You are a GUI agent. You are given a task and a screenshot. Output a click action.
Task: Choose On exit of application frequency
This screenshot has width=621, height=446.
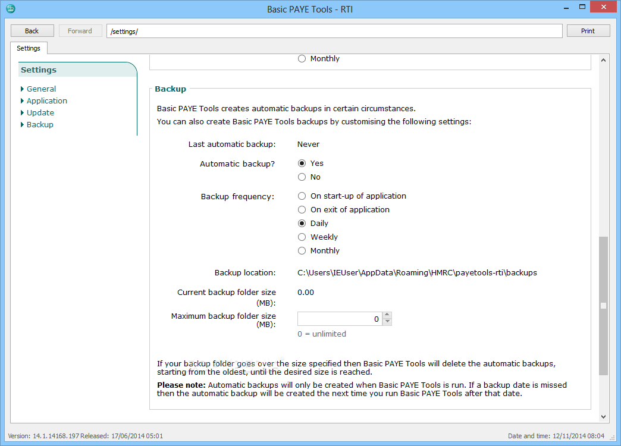(302, 209)
